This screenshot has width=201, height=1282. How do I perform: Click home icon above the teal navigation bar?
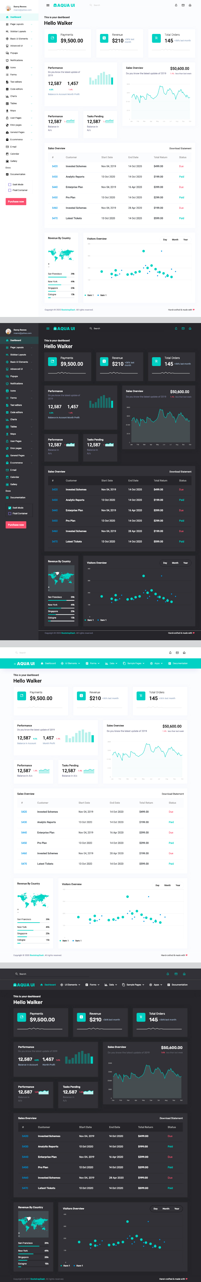pyautogui.click(x=184, y=653)
